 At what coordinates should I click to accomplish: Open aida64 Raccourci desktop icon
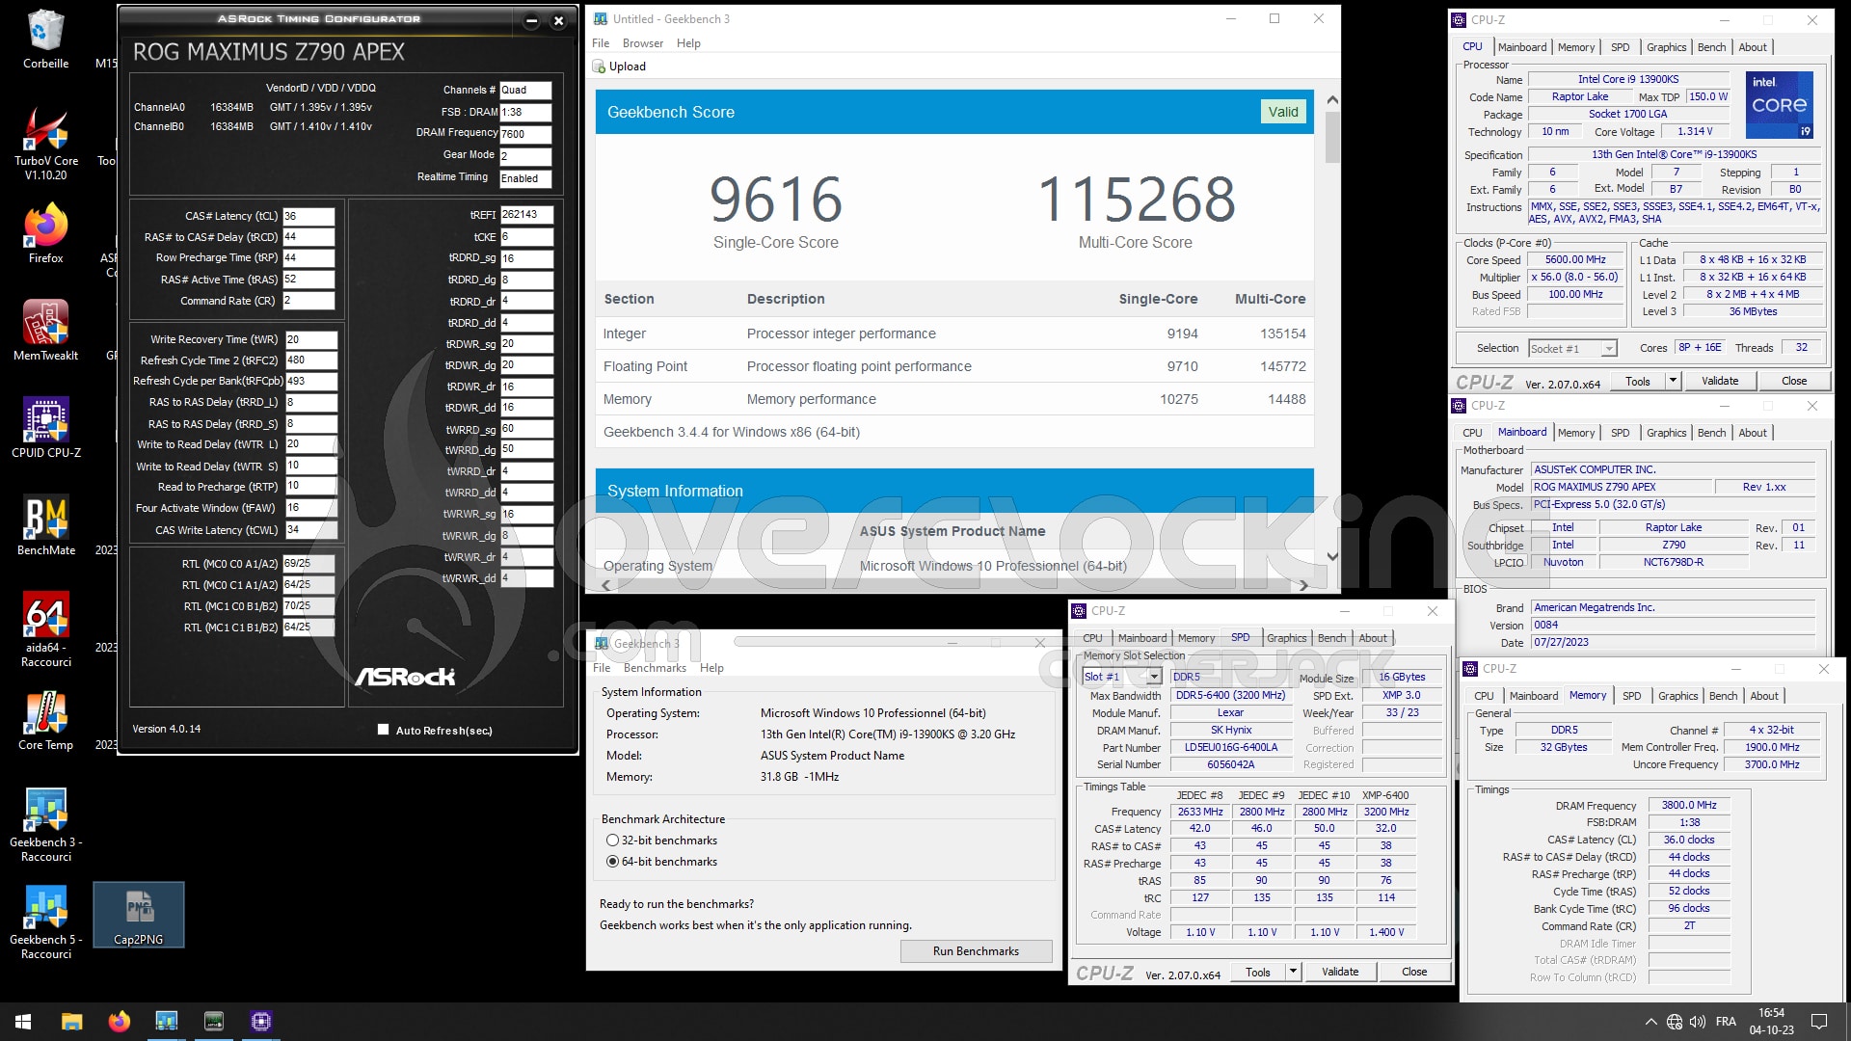click(x=45, y=629)
